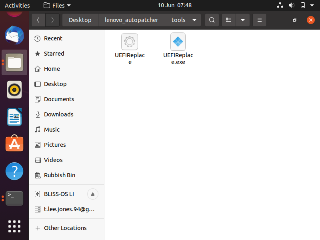The height and width of the screenshot is (240, 320).
Task: Open Recent in the sidebar
Action: pyautogui.click(x=66, y=38)
